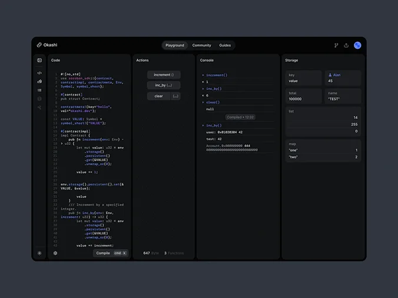Image resolution: width=398 pixels, height=298 pixels.
Task: Expand the clear() console entry
Action: coord(203,102)
